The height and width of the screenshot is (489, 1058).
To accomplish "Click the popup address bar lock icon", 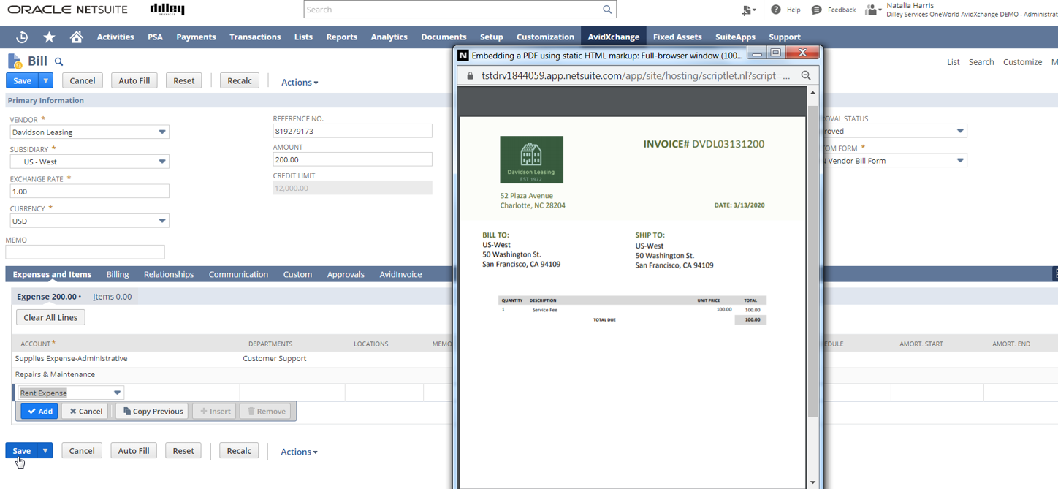I will [x=471, y=75].
